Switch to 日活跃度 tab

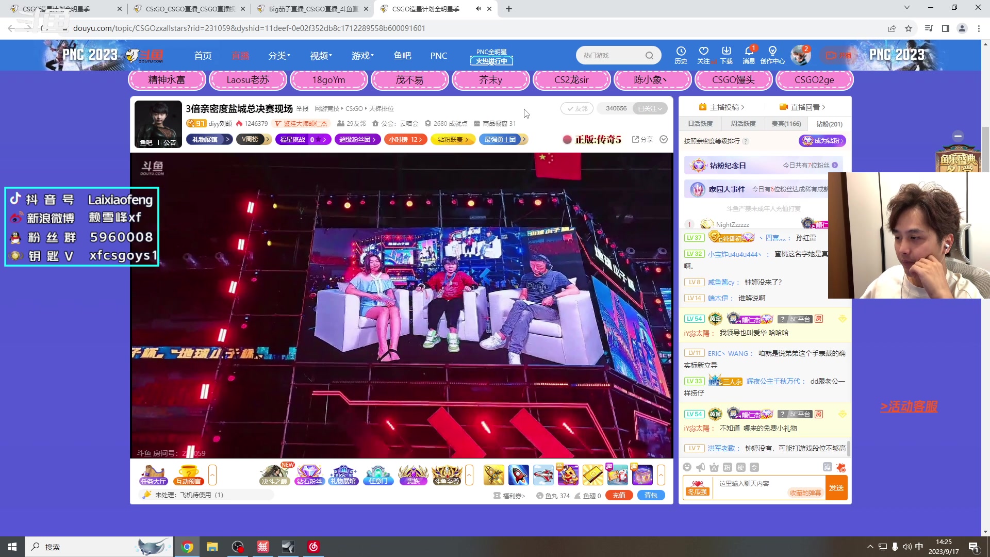click(x=700, y=124)
